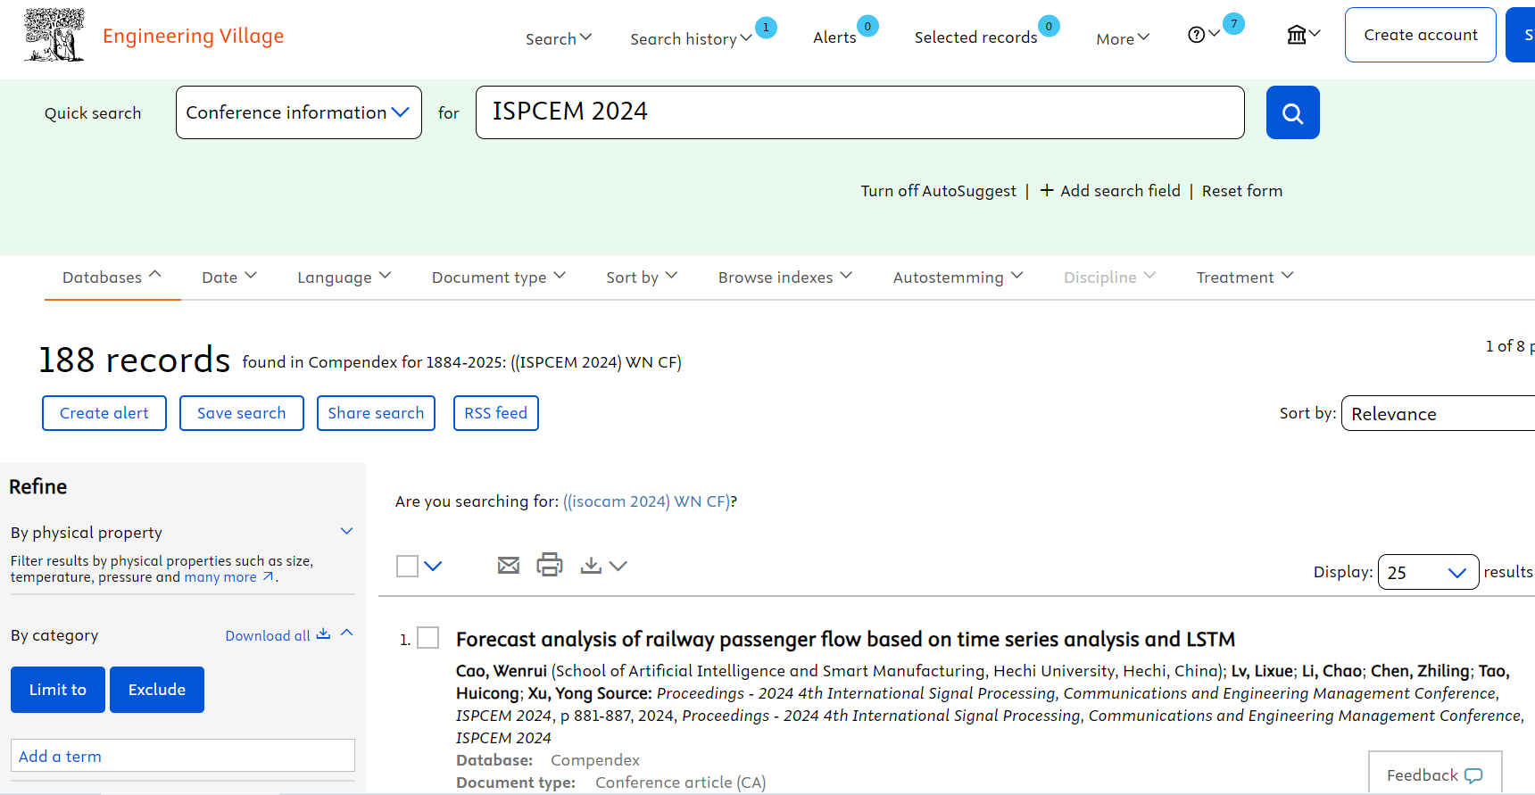Open the Forecast analysis of railway passenger title
Image resolution: width=1535 pixels, height=795 pixels.
coord(845,639)
